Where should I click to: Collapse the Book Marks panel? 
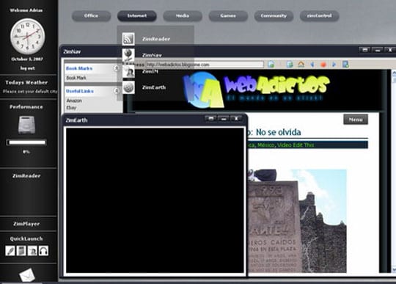[x=117, y=68]
